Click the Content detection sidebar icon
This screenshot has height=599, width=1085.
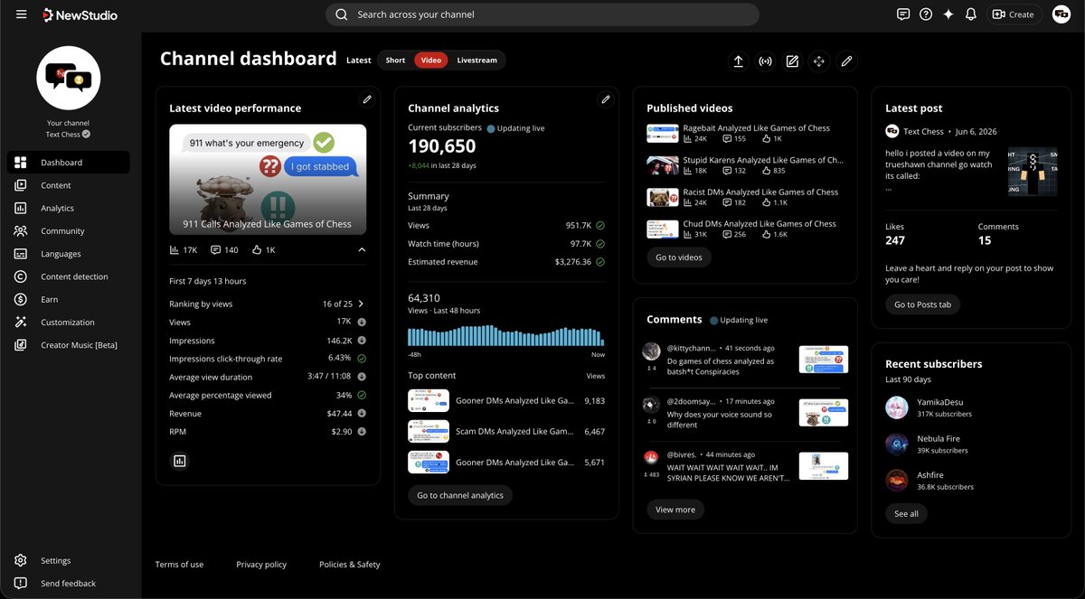(x=21, y=276)
